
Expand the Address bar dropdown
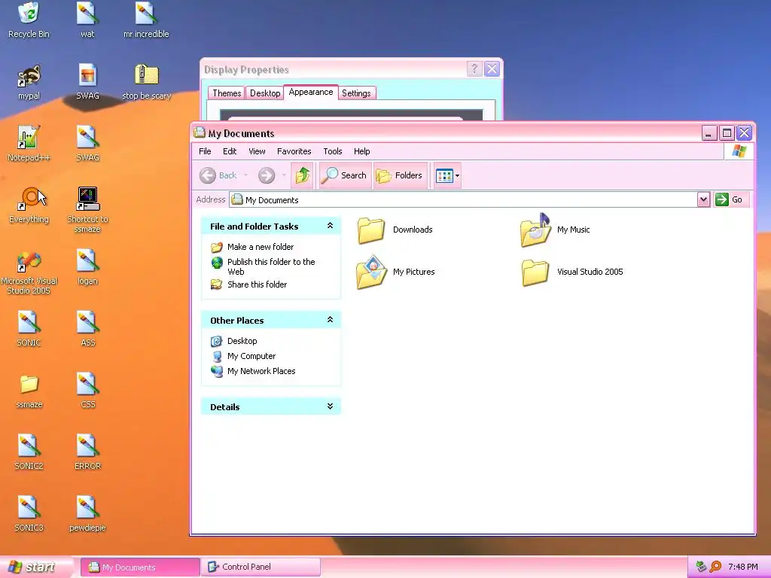click(703, 199)
